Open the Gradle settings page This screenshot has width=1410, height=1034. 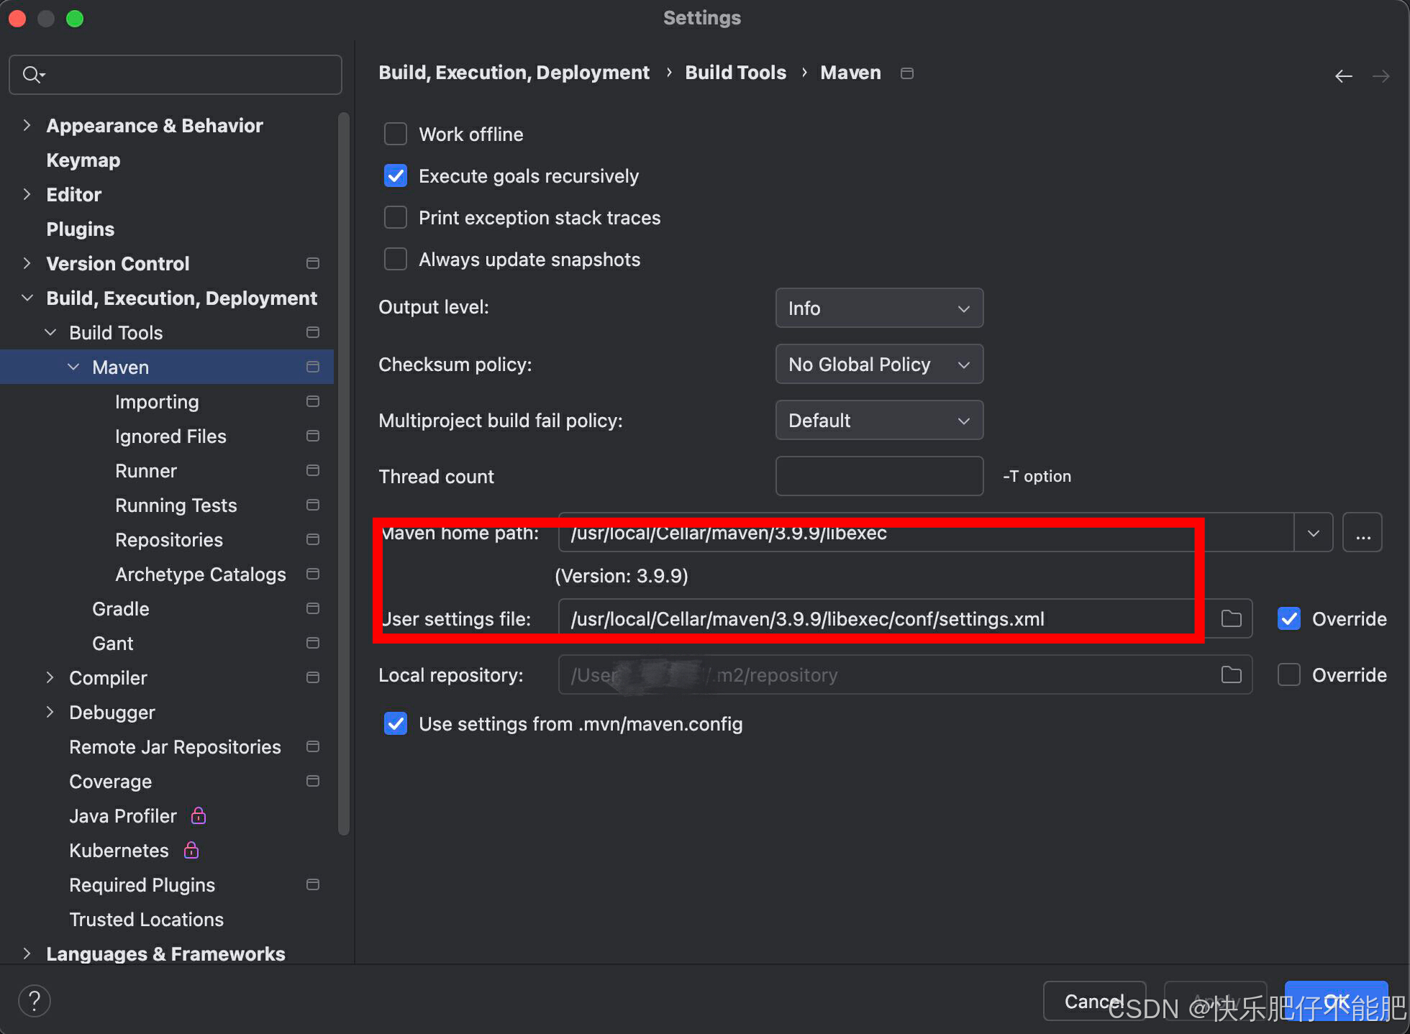tap(121, 609)
